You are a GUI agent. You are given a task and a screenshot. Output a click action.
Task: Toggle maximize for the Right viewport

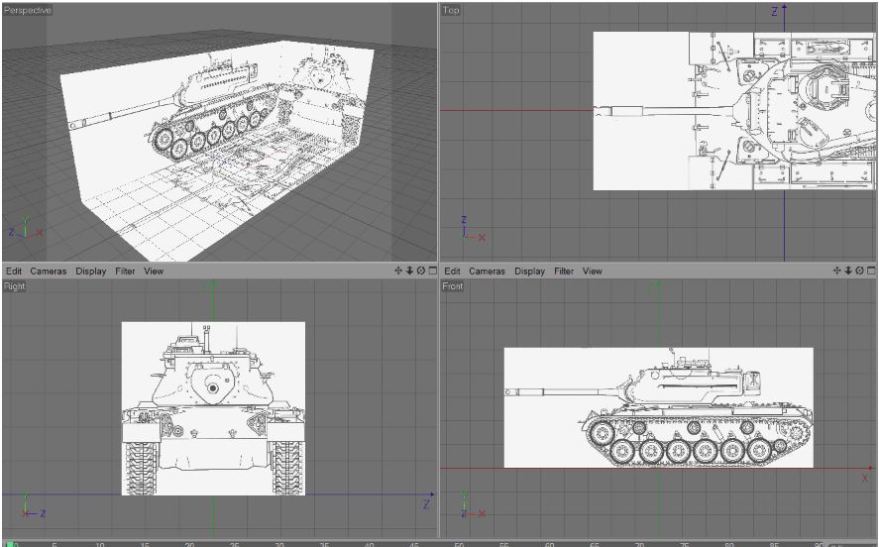pyautogui.click(x=432, y=271)
